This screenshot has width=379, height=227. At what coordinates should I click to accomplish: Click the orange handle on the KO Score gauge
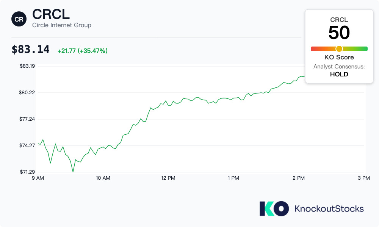point(339,48)
